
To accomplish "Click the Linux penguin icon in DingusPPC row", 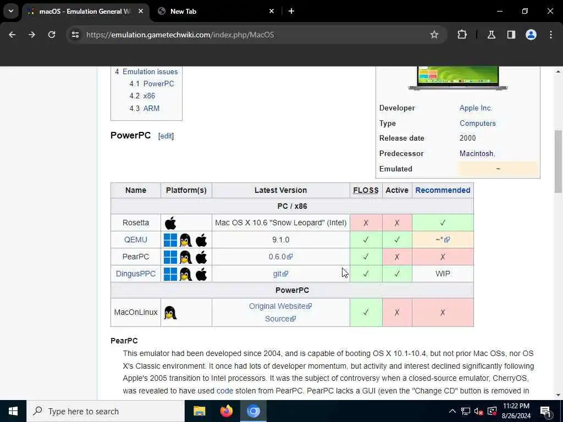I will coord(186,274).
